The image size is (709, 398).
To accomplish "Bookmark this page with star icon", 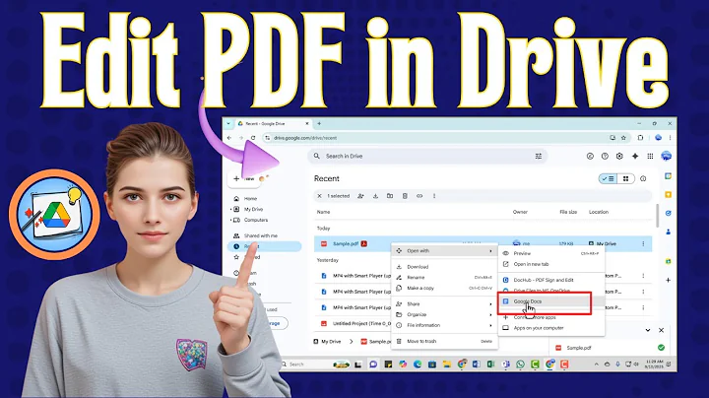I will [623, 138].
